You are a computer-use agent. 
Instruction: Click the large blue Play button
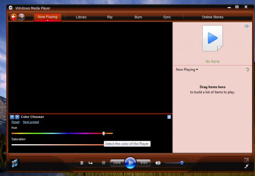(130, 163)
